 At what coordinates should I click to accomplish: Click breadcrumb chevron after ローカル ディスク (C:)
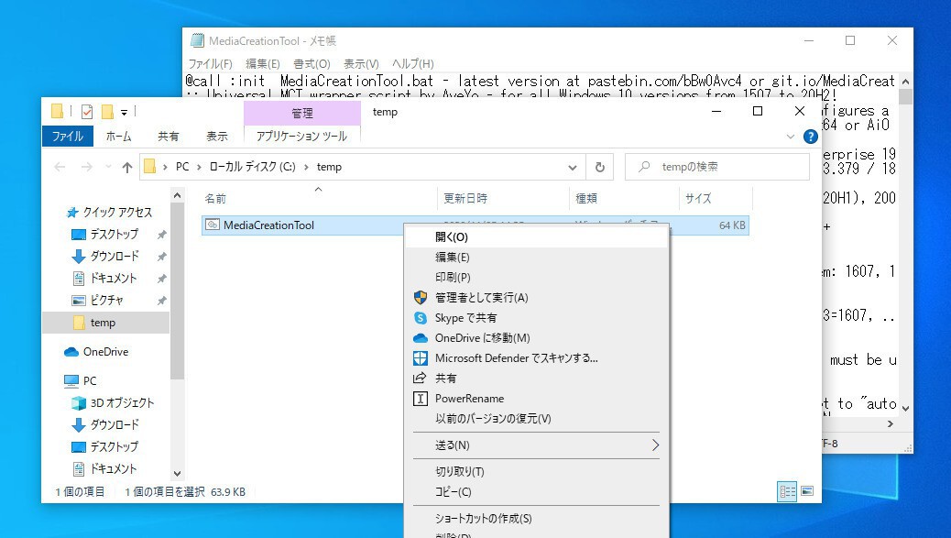pyautogui.click(x=306, y=167)
